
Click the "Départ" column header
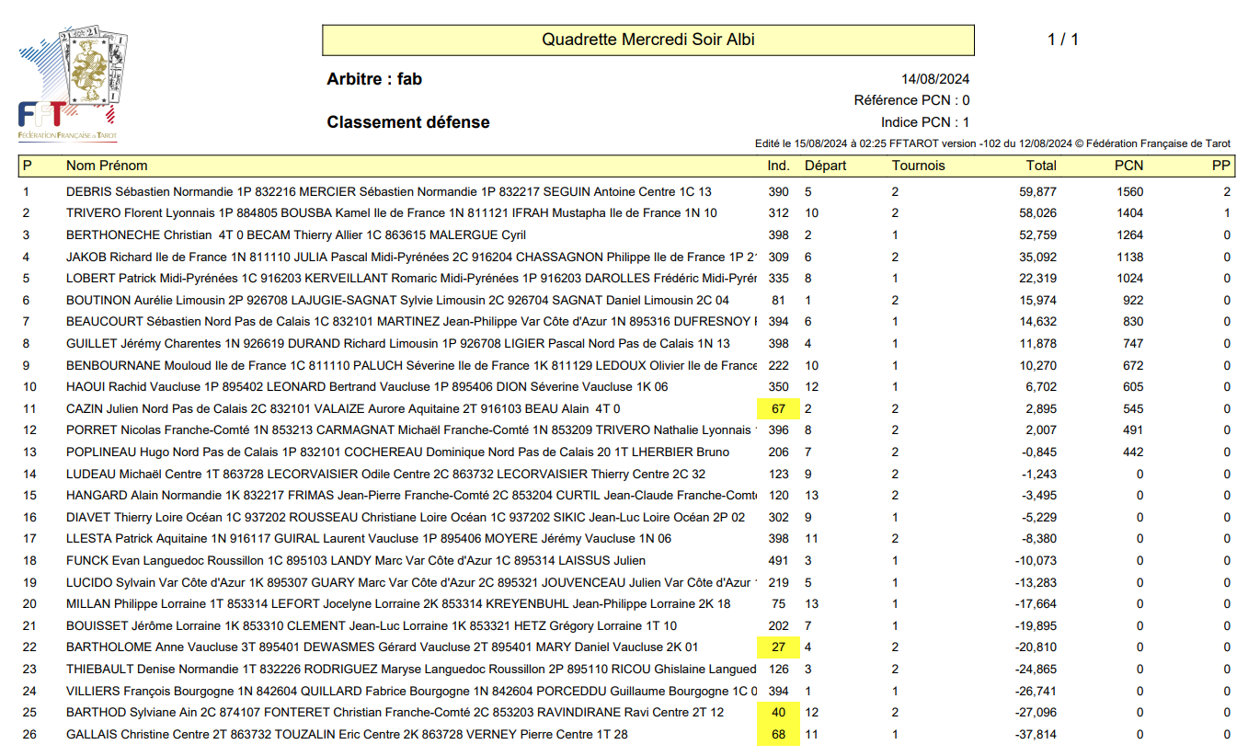tap(826, 166)
